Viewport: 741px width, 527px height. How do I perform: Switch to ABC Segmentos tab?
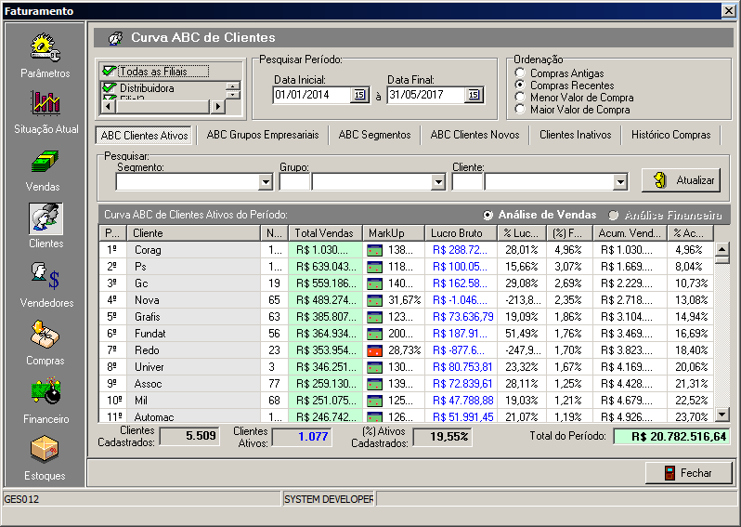click(x=374, y=135)
